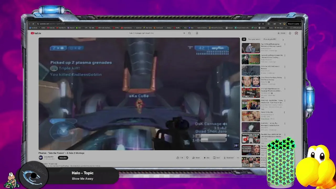Open the Chris Chan documentary thumbnail
This screenshot has width=336, height=189.
251,82
